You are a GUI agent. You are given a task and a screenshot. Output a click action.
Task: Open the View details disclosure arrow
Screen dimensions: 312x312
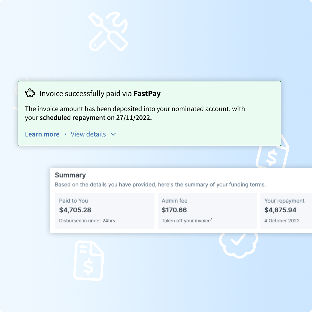click(x=113, y=134)
